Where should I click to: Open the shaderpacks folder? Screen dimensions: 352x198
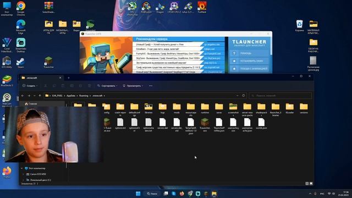pos(261,109)
